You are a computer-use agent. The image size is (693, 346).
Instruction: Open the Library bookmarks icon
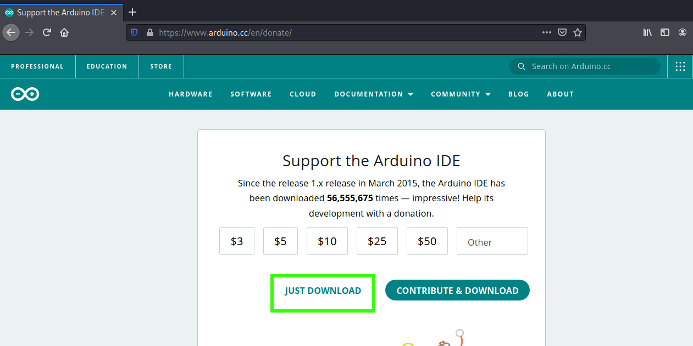647,32
